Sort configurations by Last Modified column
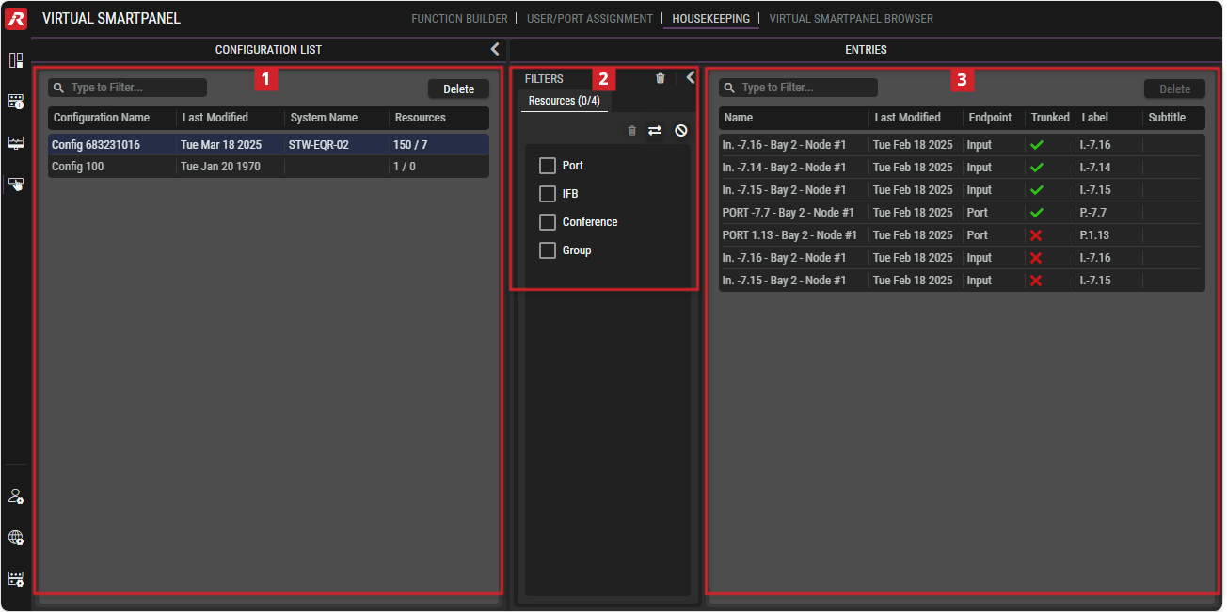1227x612 pixels. pyautogui.click(x=215, y=118)
